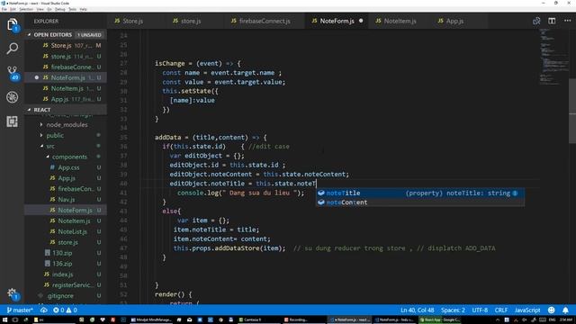Screen dimensions: 576x324
Task: Expand the node_modules folder
Action: pos(41,125)
